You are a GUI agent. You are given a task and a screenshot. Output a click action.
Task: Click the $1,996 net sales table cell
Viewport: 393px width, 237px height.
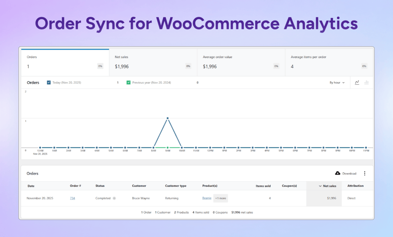[x=332, y=198]
